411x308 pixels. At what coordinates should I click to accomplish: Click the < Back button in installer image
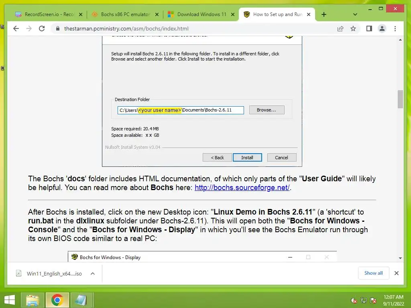click(217, 157)
